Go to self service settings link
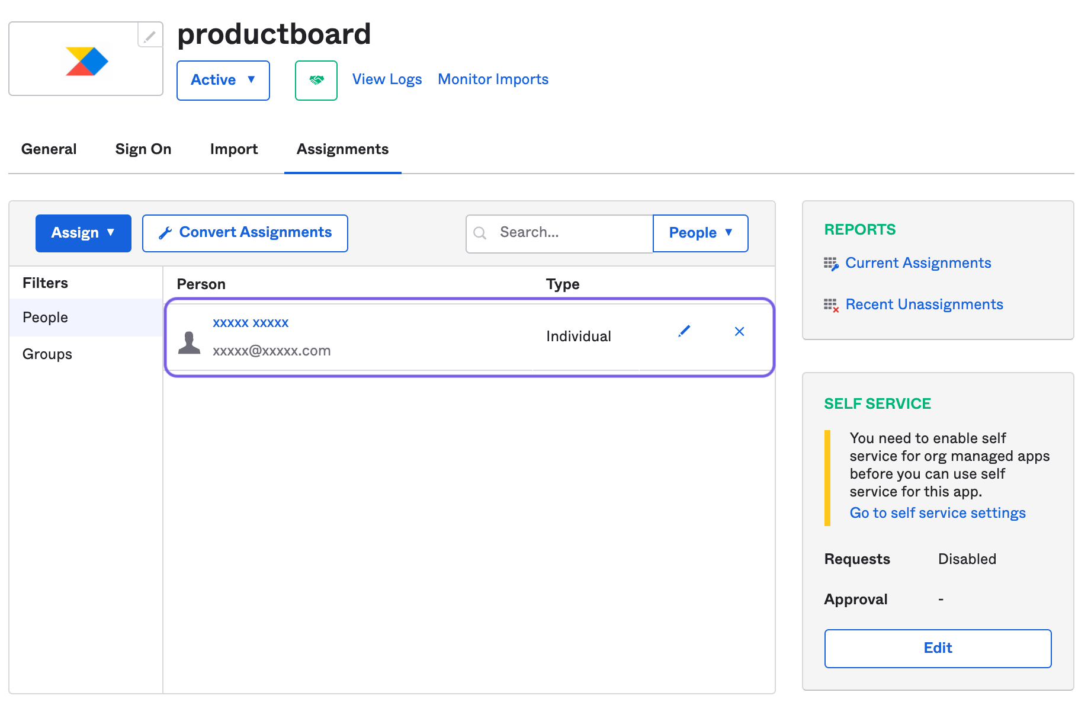 (938, 513)
